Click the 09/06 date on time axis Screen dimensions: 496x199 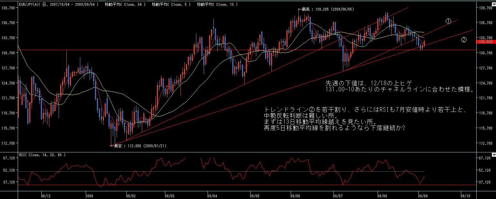tap(295, 195)
